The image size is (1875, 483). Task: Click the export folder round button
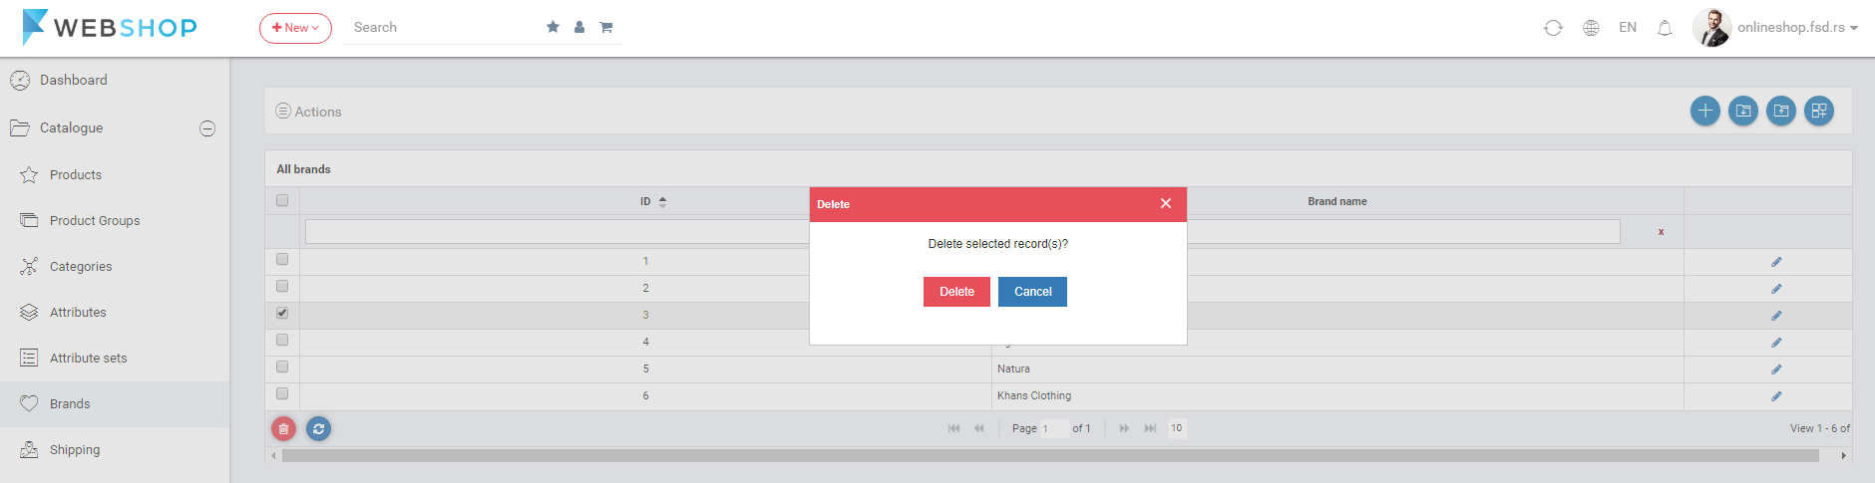pyautogui.click(x=1781, y=111)
